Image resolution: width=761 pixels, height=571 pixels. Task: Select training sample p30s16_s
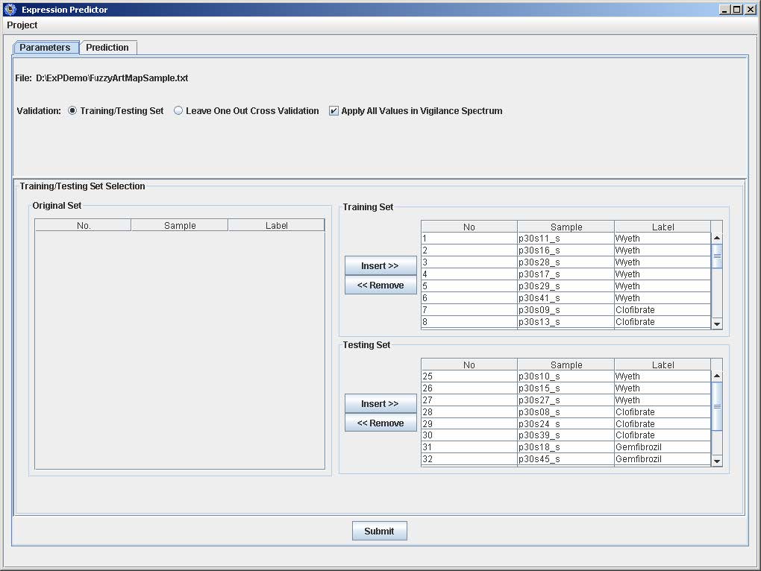click(566, 250)
